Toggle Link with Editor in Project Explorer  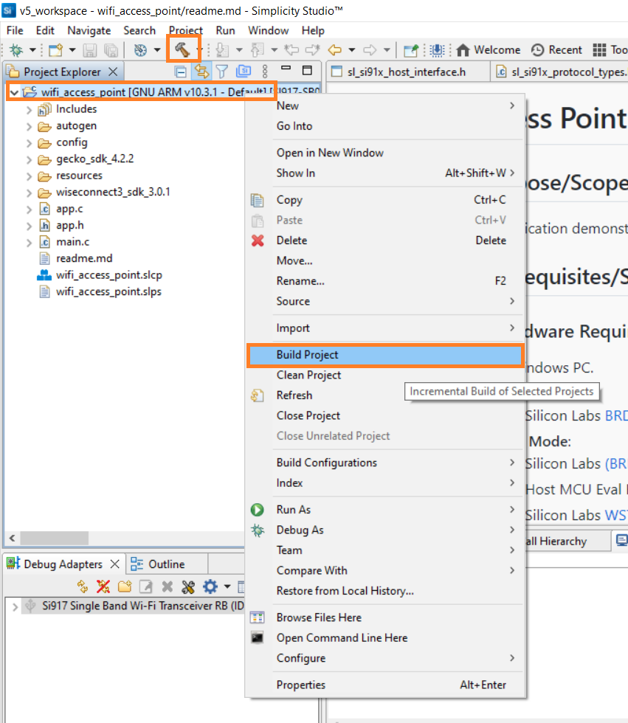click(200, 72)
